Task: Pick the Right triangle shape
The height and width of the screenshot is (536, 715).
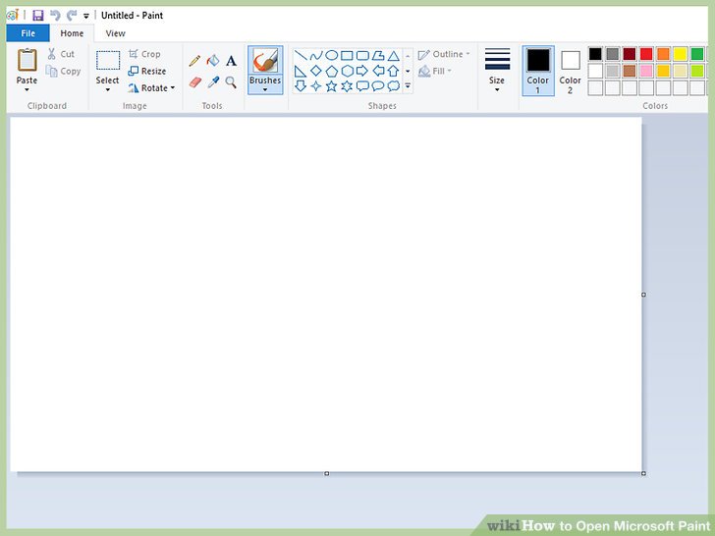Action: point(301,71)
